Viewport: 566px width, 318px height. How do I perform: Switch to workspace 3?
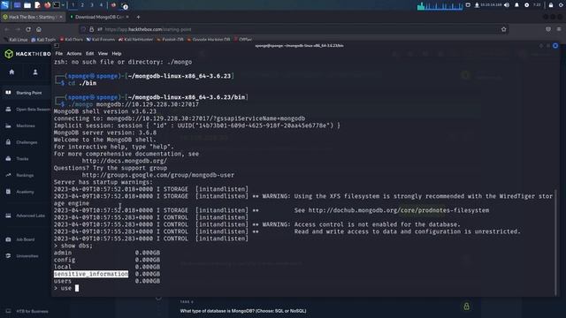92,5
